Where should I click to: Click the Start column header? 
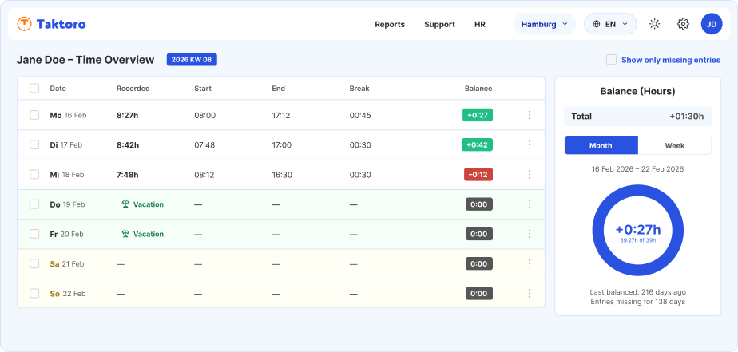(x=203, y=88)
